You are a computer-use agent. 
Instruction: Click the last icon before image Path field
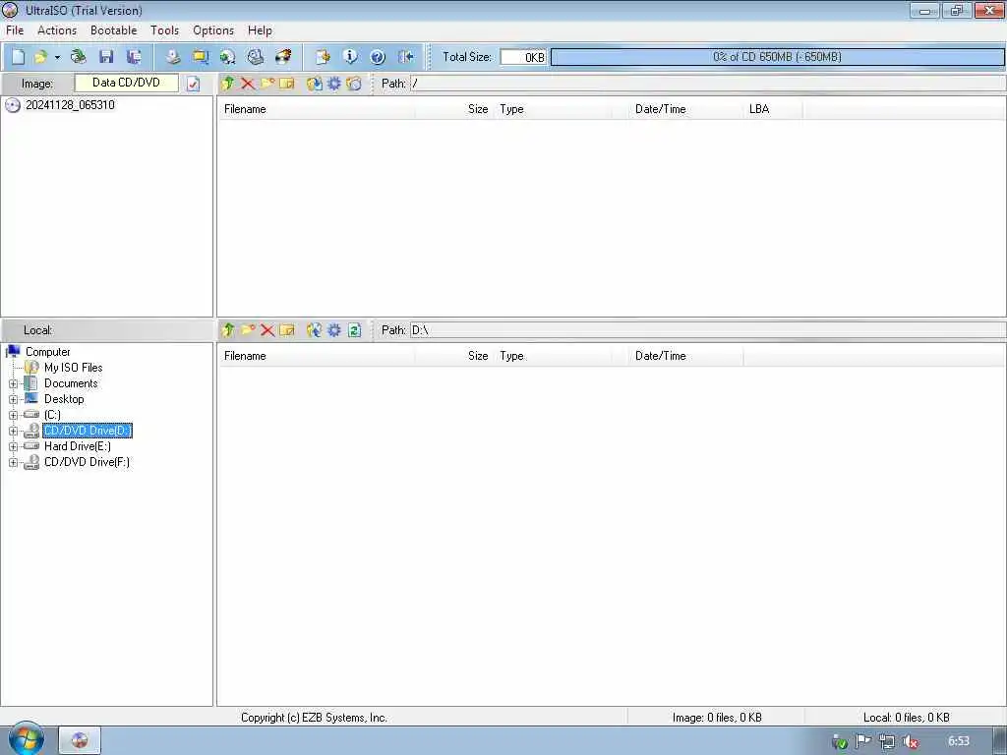click(x=354, y=84)
